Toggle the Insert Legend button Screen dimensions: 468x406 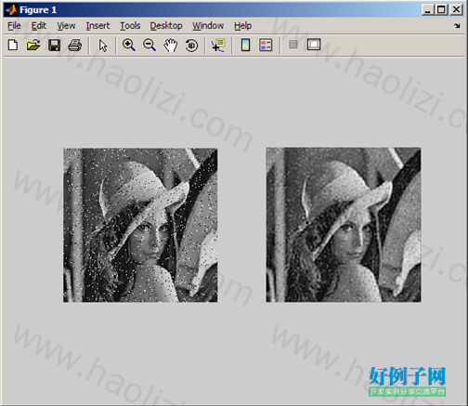tap(266, 46)
